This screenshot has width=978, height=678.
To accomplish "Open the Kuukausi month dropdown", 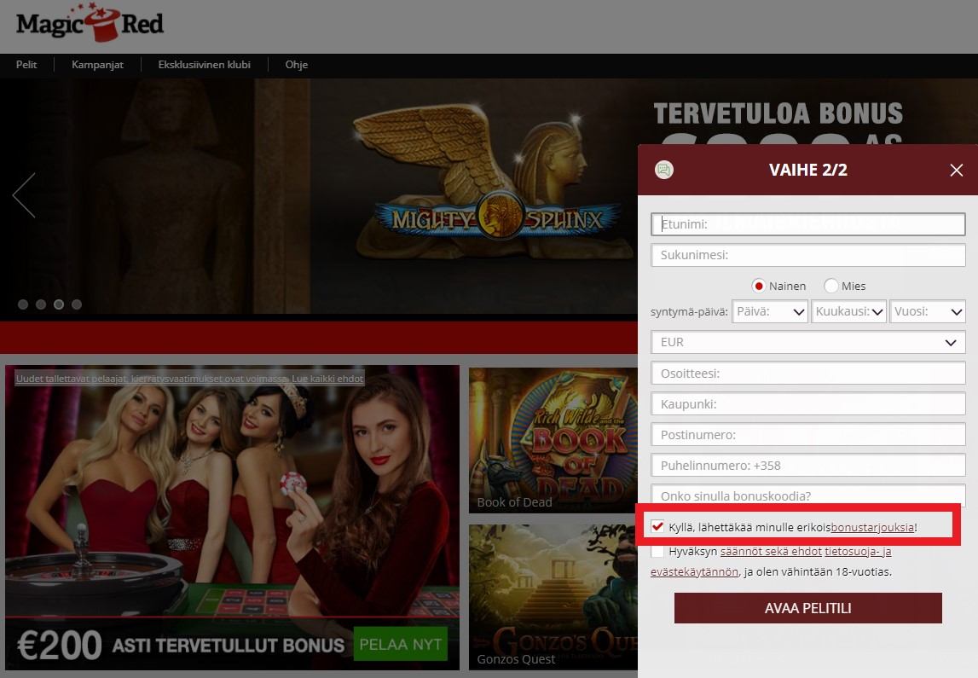I will pos(849,312).
